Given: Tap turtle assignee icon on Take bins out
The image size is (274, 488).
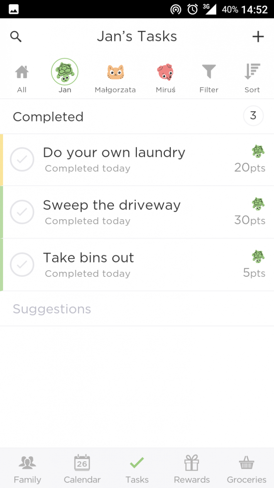Looking at the screenshot, I should click(258, 256).
